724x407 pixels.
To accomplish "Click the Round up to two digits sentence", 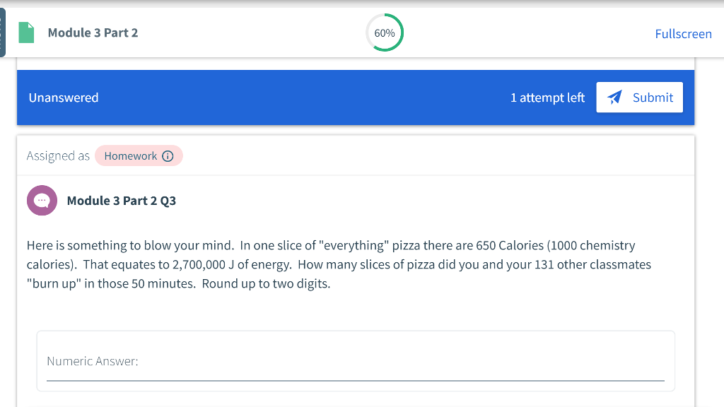I will 266,283.
